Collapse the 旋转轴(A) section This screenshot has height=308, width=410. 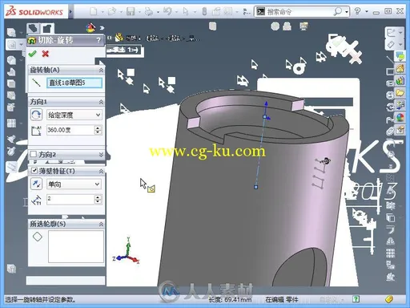coord(101,71)
